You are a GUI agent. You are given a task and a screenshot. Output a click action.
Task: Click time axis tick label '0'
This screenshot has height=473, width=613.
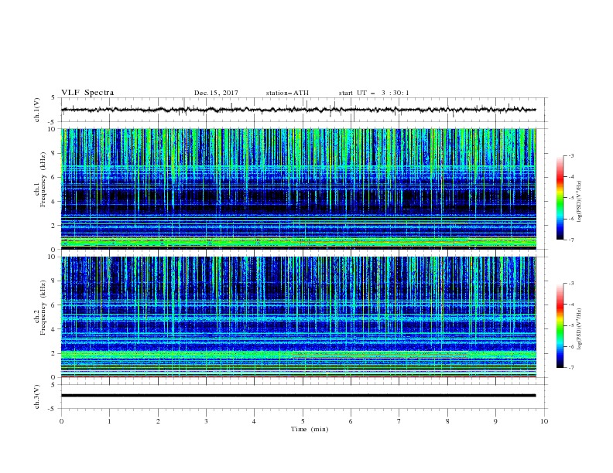61,421
